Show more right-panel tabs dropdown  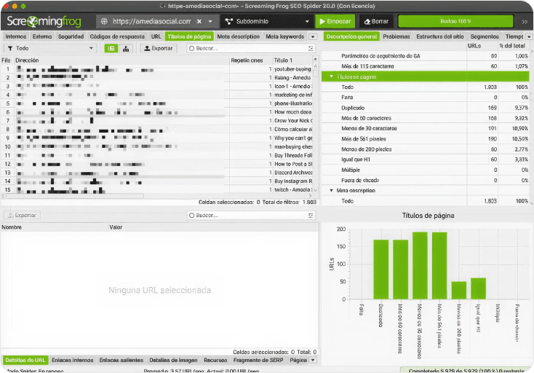pos(529,36)
